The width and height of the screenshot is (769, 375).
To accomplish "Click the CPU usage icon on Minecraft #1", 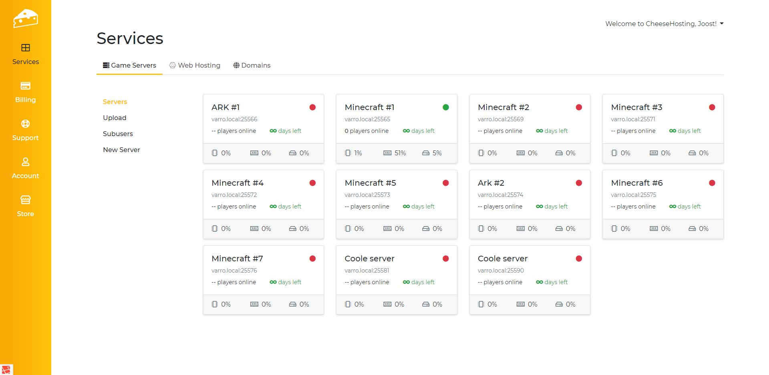I will point(348,153).
